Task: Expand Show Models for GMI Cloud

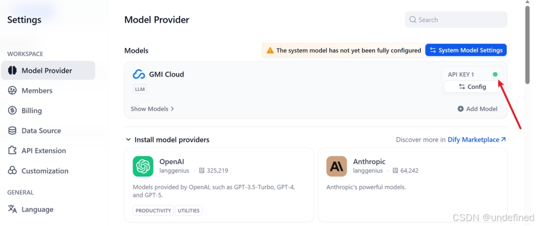Action: pos(152,109)
